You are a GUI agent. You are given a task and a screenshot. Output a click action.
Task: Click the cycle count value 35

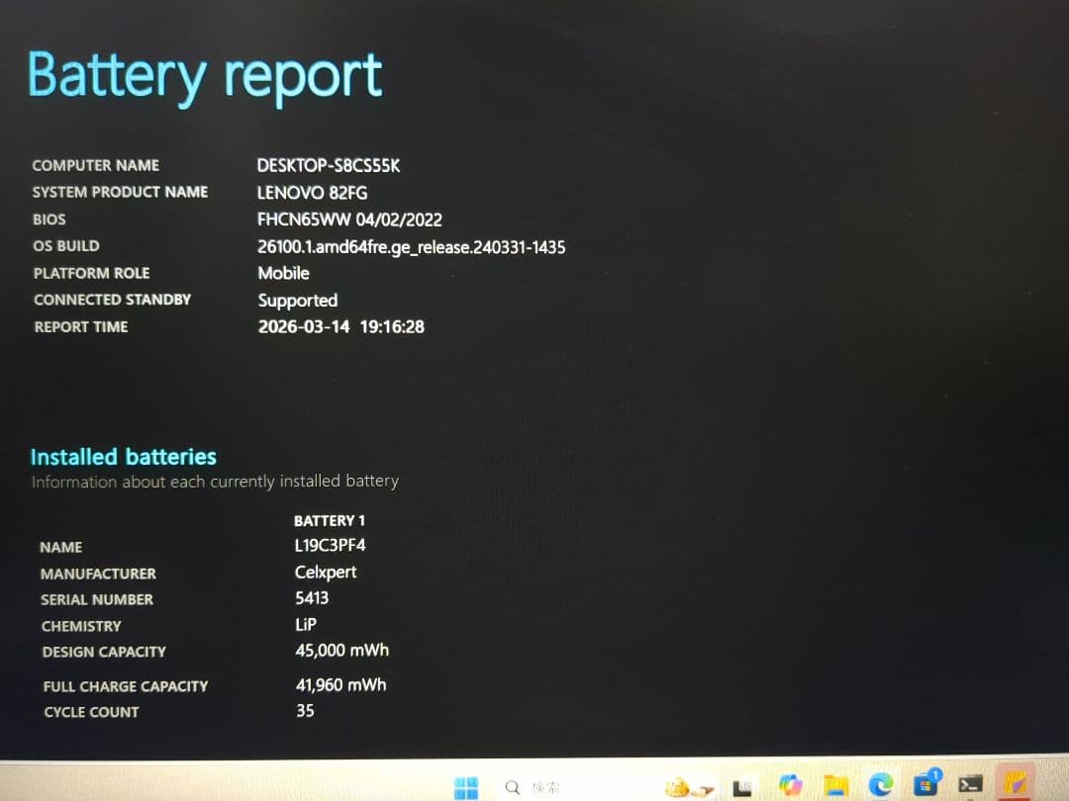(x=306, y=711)
